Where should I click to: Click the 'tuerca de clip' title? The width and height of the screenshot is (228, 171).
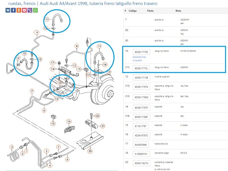click(161, 144)
